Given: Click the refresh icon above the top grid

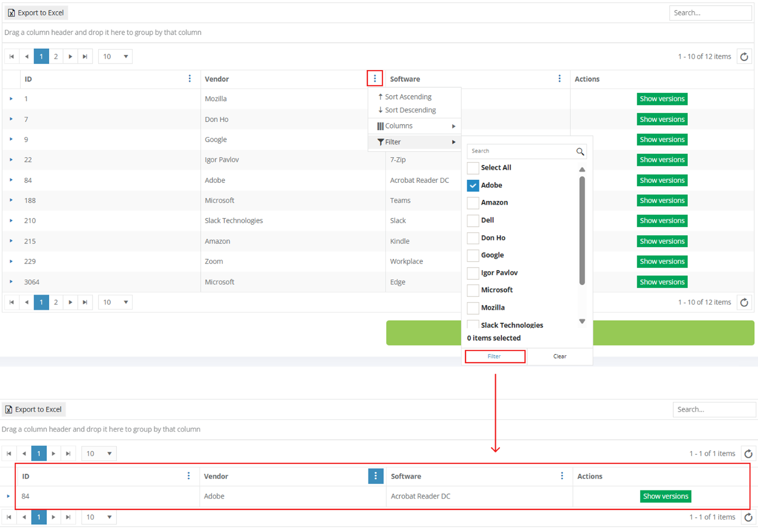Looking at the screenshot, I should [x=744, y=57].
